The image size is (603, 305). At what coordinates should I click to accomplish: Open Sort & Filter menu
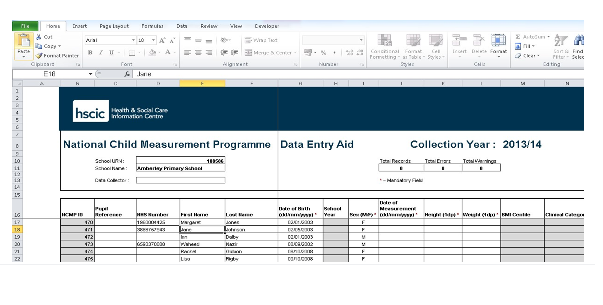click(561, 47)
